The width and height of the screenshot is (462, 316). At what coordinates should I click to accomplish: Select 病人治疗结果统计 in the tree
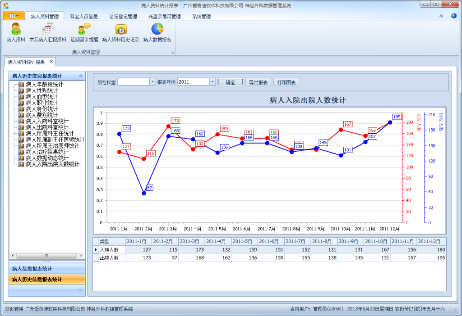tap(47, 152)
